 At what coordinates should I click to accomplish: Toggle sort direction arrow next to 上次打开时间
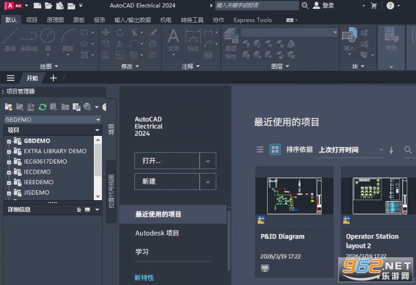point(392,150)
